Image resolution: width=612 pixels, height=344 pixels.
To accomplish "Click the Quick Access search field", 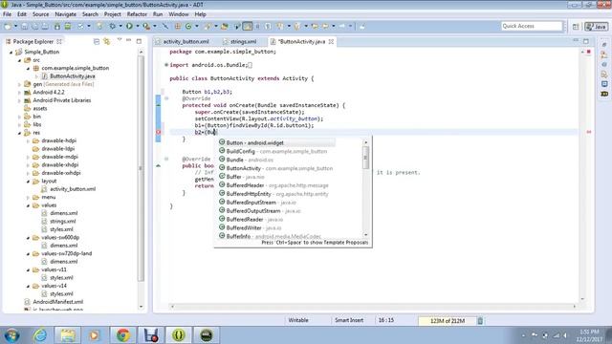I will tap(532, 26).
